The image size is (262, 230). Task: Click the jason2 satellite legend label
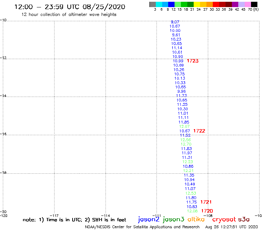pos(149,219)
